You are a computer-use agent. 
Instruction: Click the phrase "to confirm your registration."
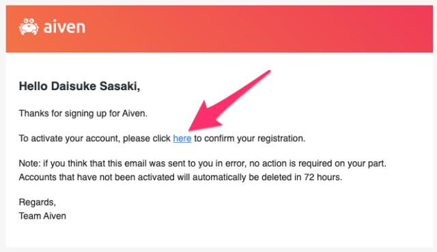[x=250, y=138]
